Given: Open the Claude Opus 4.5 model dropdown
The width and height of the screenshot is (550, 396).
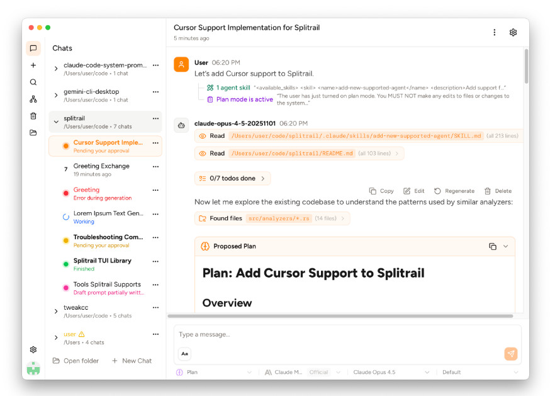Looking at the screenshot, I should tap(391, 372).
